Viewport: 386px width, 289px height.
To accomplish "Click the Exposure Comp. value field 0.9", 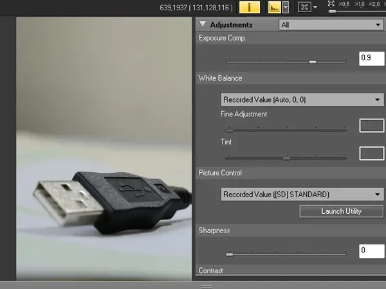I will click(x=371, y=58).
